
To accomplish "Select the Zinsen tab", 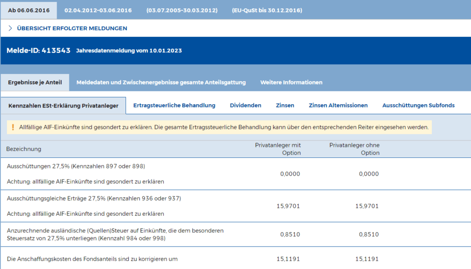I will (x=285, y=105).
